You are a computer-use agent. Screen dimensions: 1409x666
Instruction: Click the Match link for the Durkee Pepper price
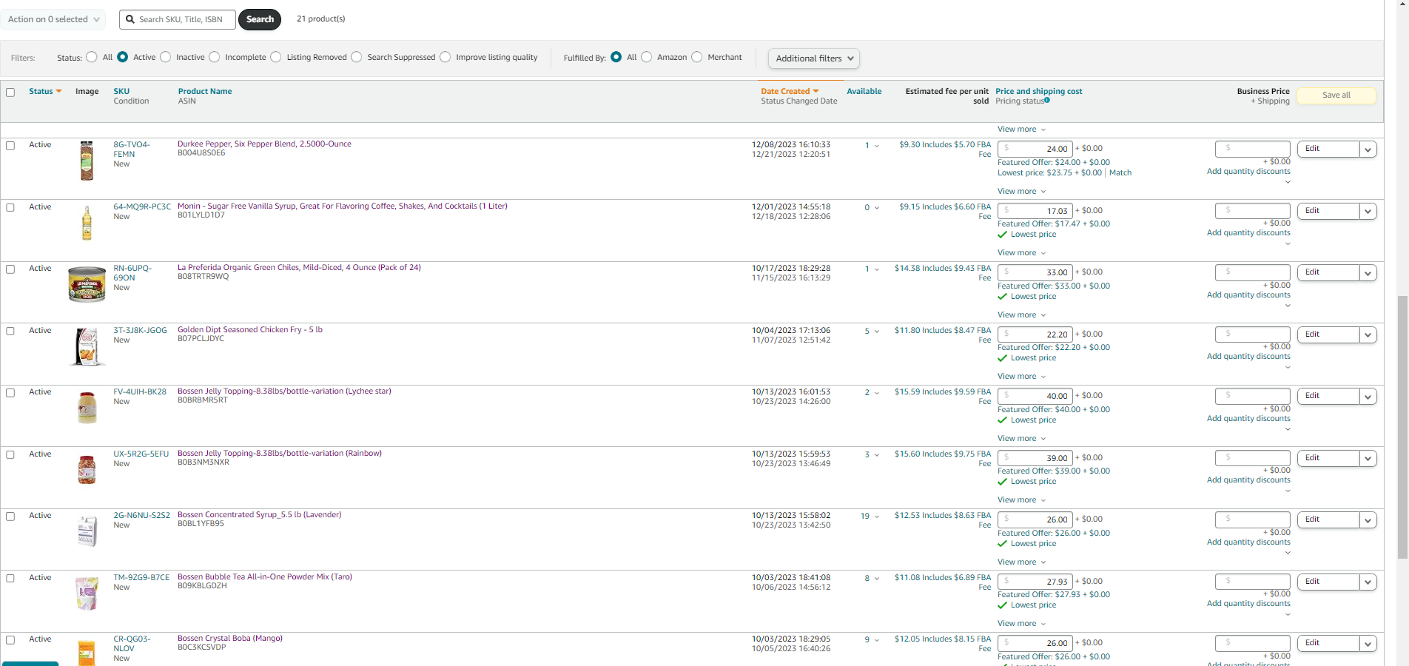(x=1120, y=172)
